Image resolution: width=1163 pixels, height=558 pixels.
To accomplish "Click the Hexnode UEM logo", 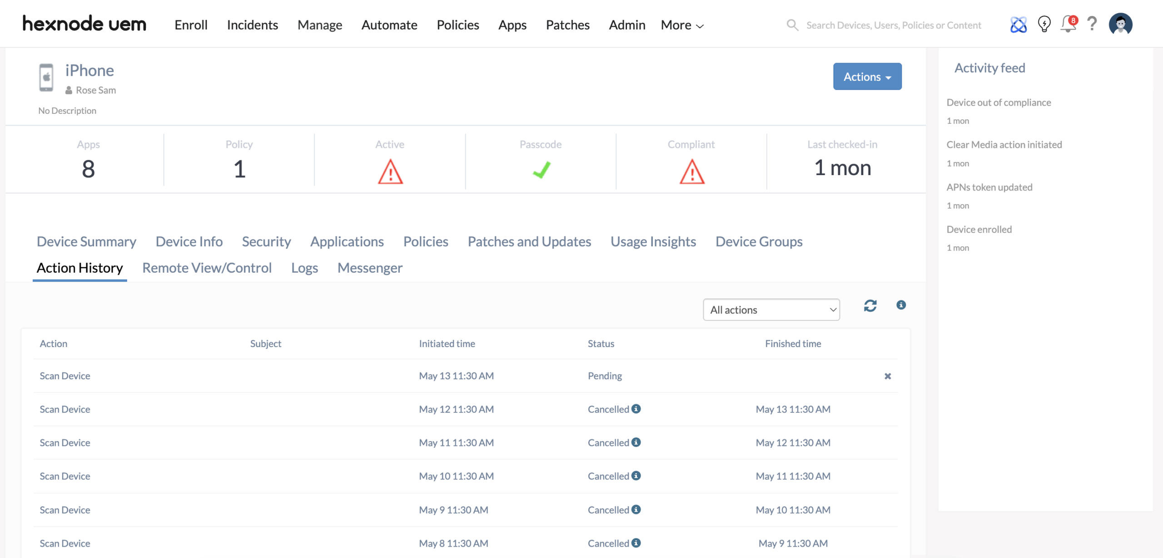I will [x=84, y=24].
